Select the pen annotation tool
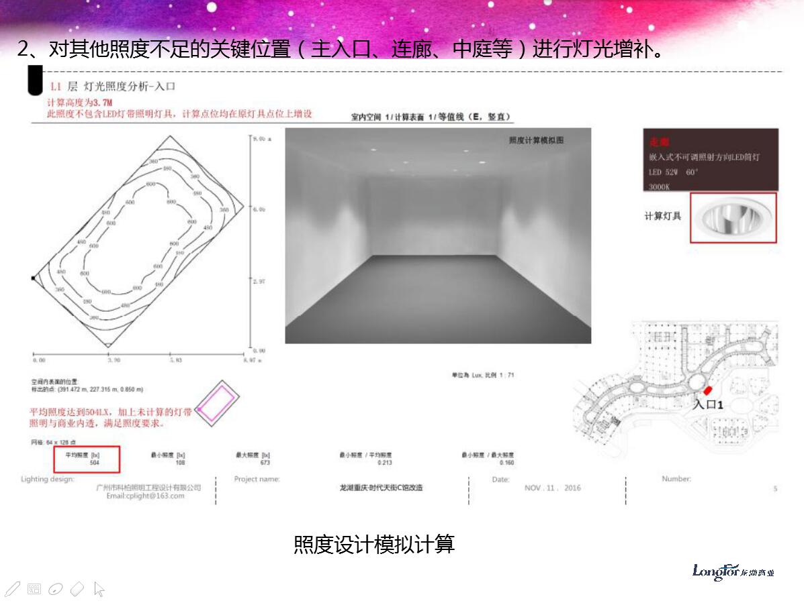This screenshot has height=603, width=804. (12, 589)
